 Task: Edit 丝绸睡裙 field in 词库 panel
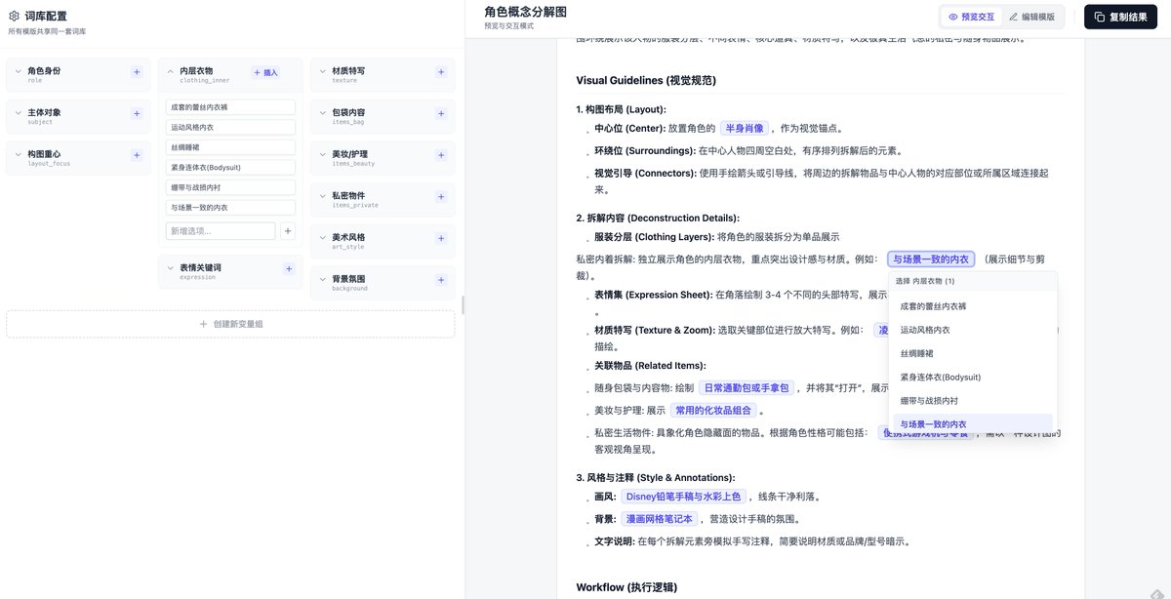click(230, 147)
